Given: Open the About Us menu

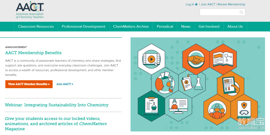Looking at the screenshot, I should tap(235, 26).
